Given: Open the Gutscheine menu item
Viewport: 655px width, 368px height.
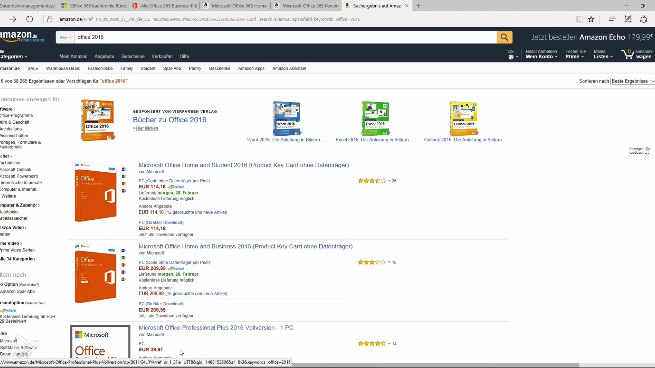Looking at the screenshot, I should 133,57.
